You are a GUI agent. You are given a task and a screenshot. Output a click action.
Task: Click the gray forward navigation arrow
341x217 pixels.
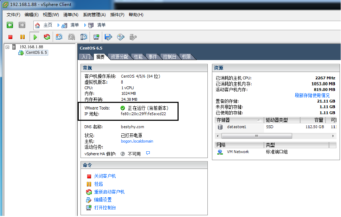(x=22, y=25)
